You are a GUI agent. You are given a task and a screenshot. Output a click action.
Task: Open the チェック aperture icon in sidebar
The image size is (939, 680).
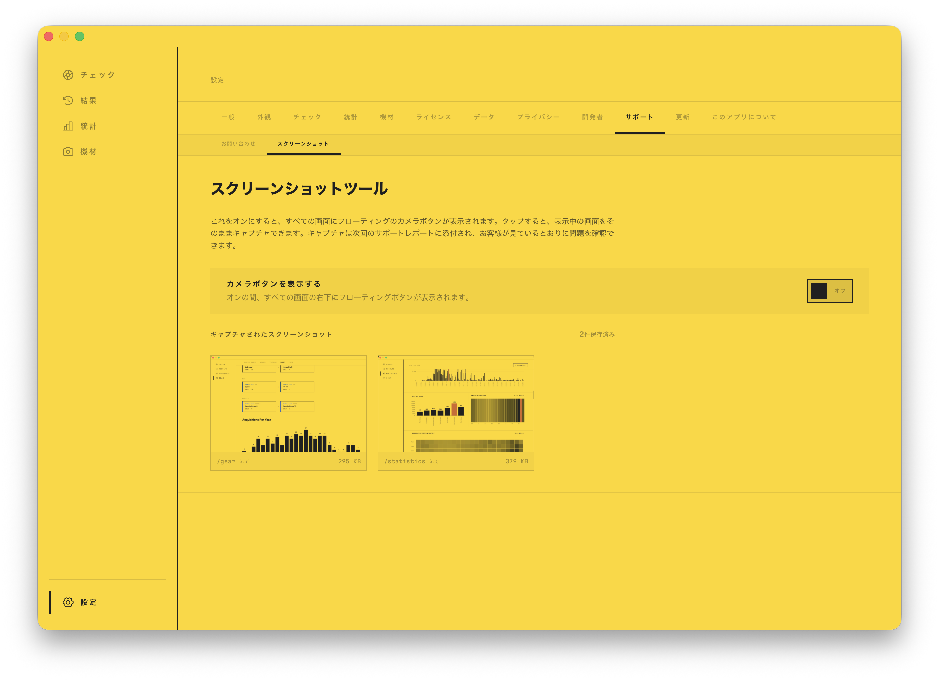pos(68,75)
